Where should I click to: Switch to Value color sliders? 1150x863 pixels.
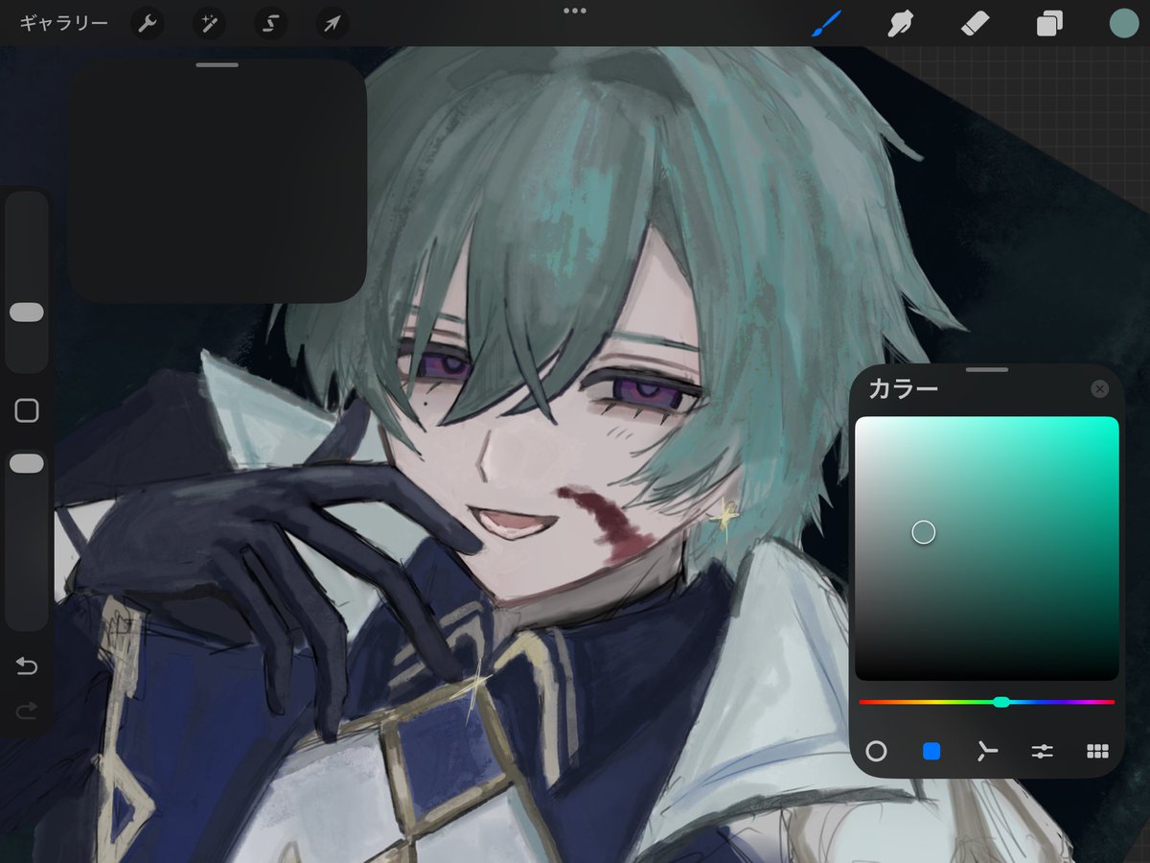pyautogui.click(x=1042, y=752)
